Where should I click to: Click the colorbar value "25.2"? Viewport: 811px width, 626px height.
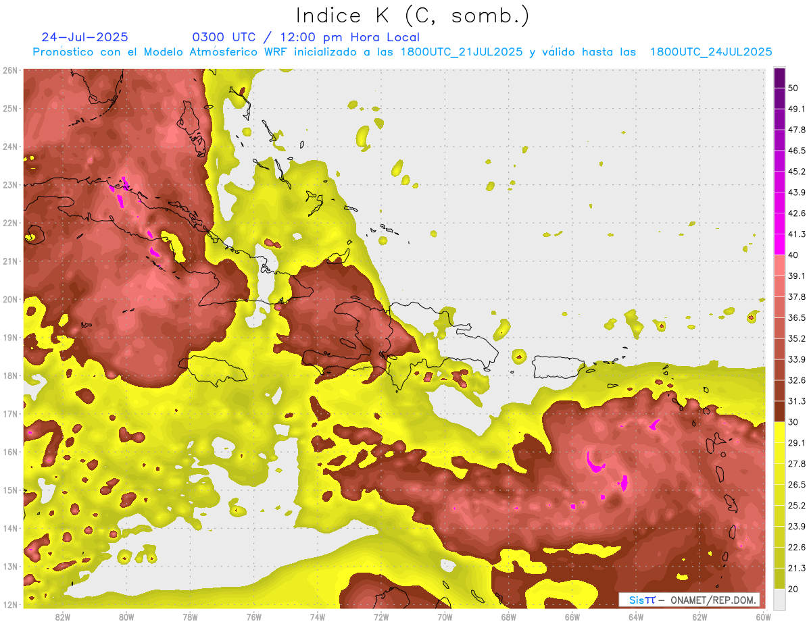pos(797,505)
